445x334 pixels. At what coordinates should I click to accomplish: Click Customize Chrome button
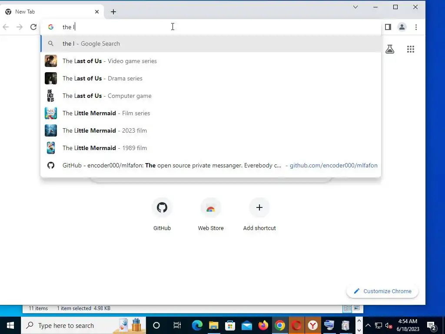pyautogui.click(x=382, y=291)
